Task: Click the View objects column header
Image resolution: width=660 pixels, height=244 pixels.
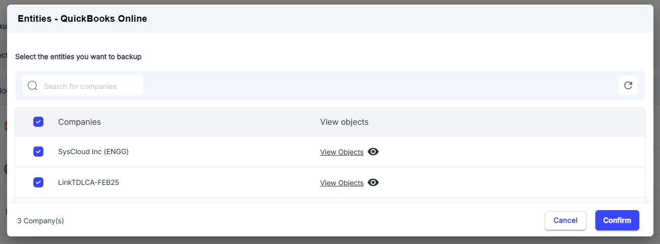Action: click(x=344, y=122)
